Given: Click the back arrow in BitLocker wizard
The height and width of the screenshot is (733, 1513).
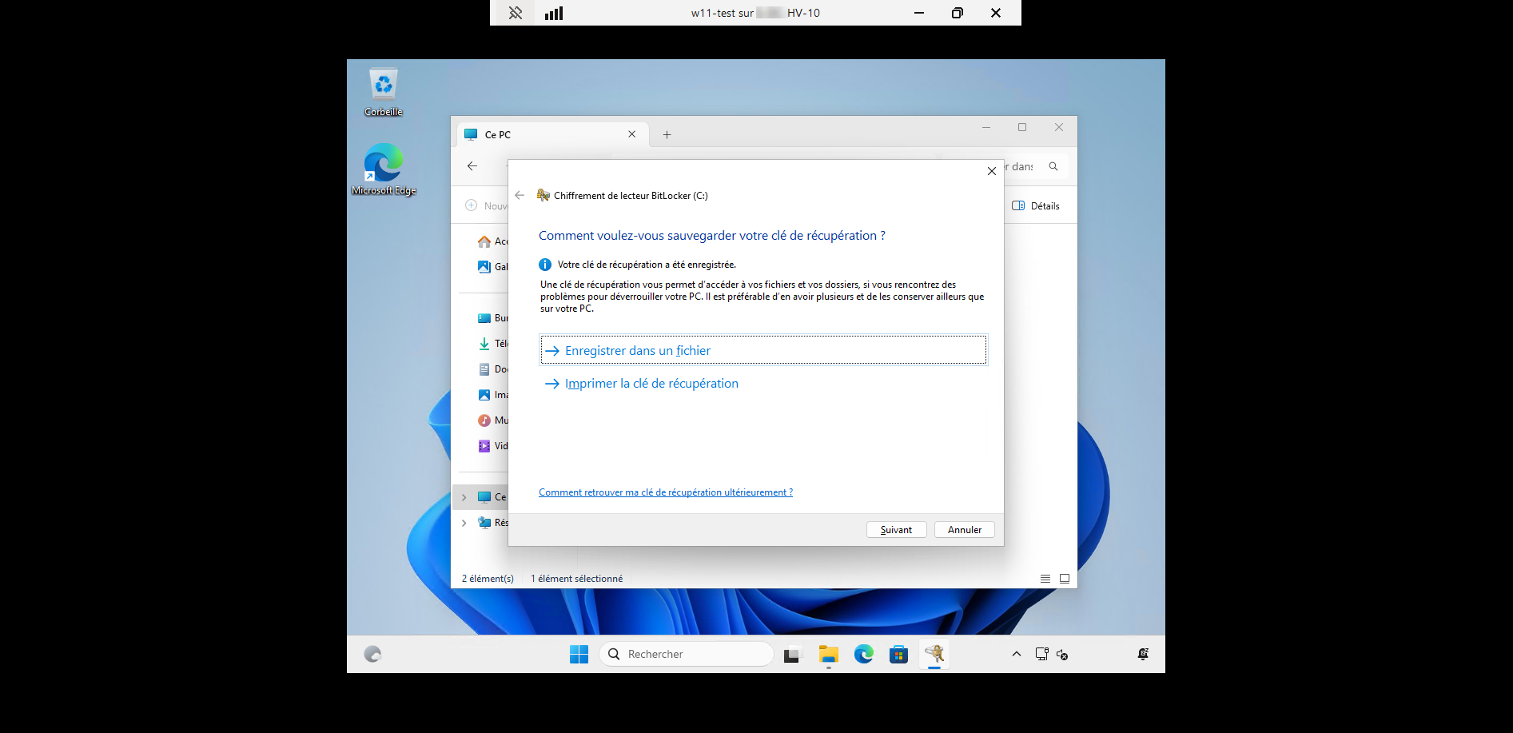Looking at the screenshot, I should (520, 195).
